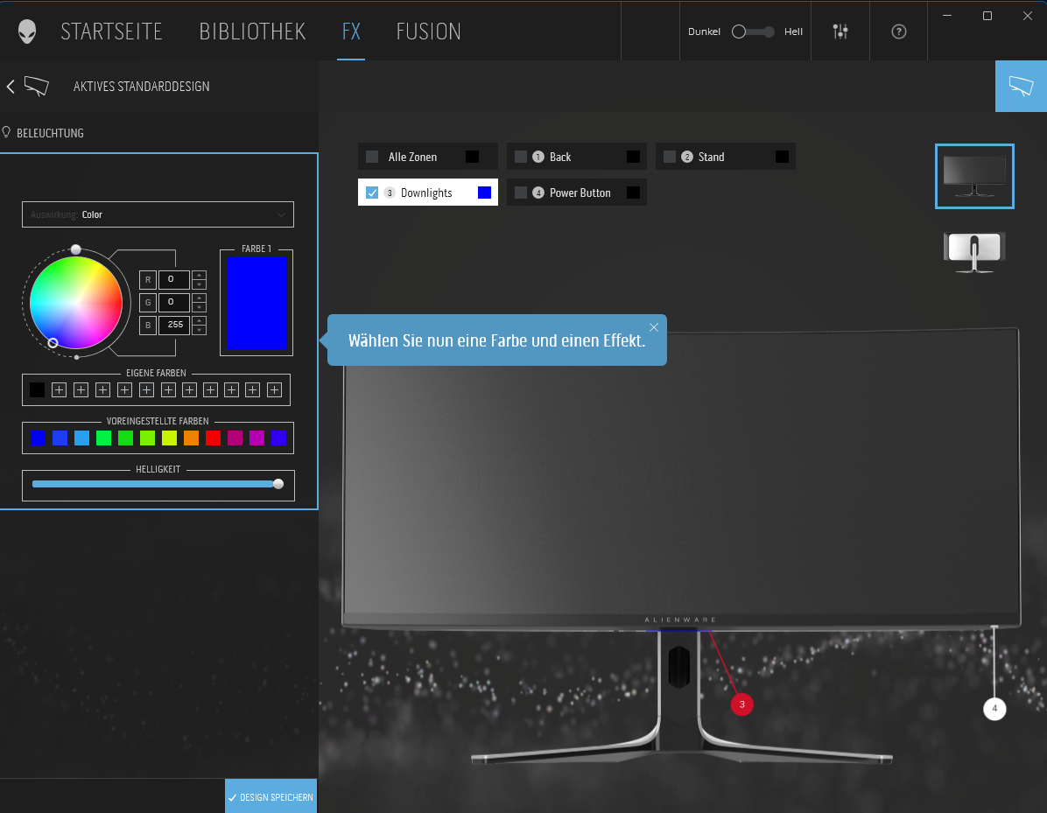Select the orange preset color
Screen dimensions: 1047x813
point(191,438)
